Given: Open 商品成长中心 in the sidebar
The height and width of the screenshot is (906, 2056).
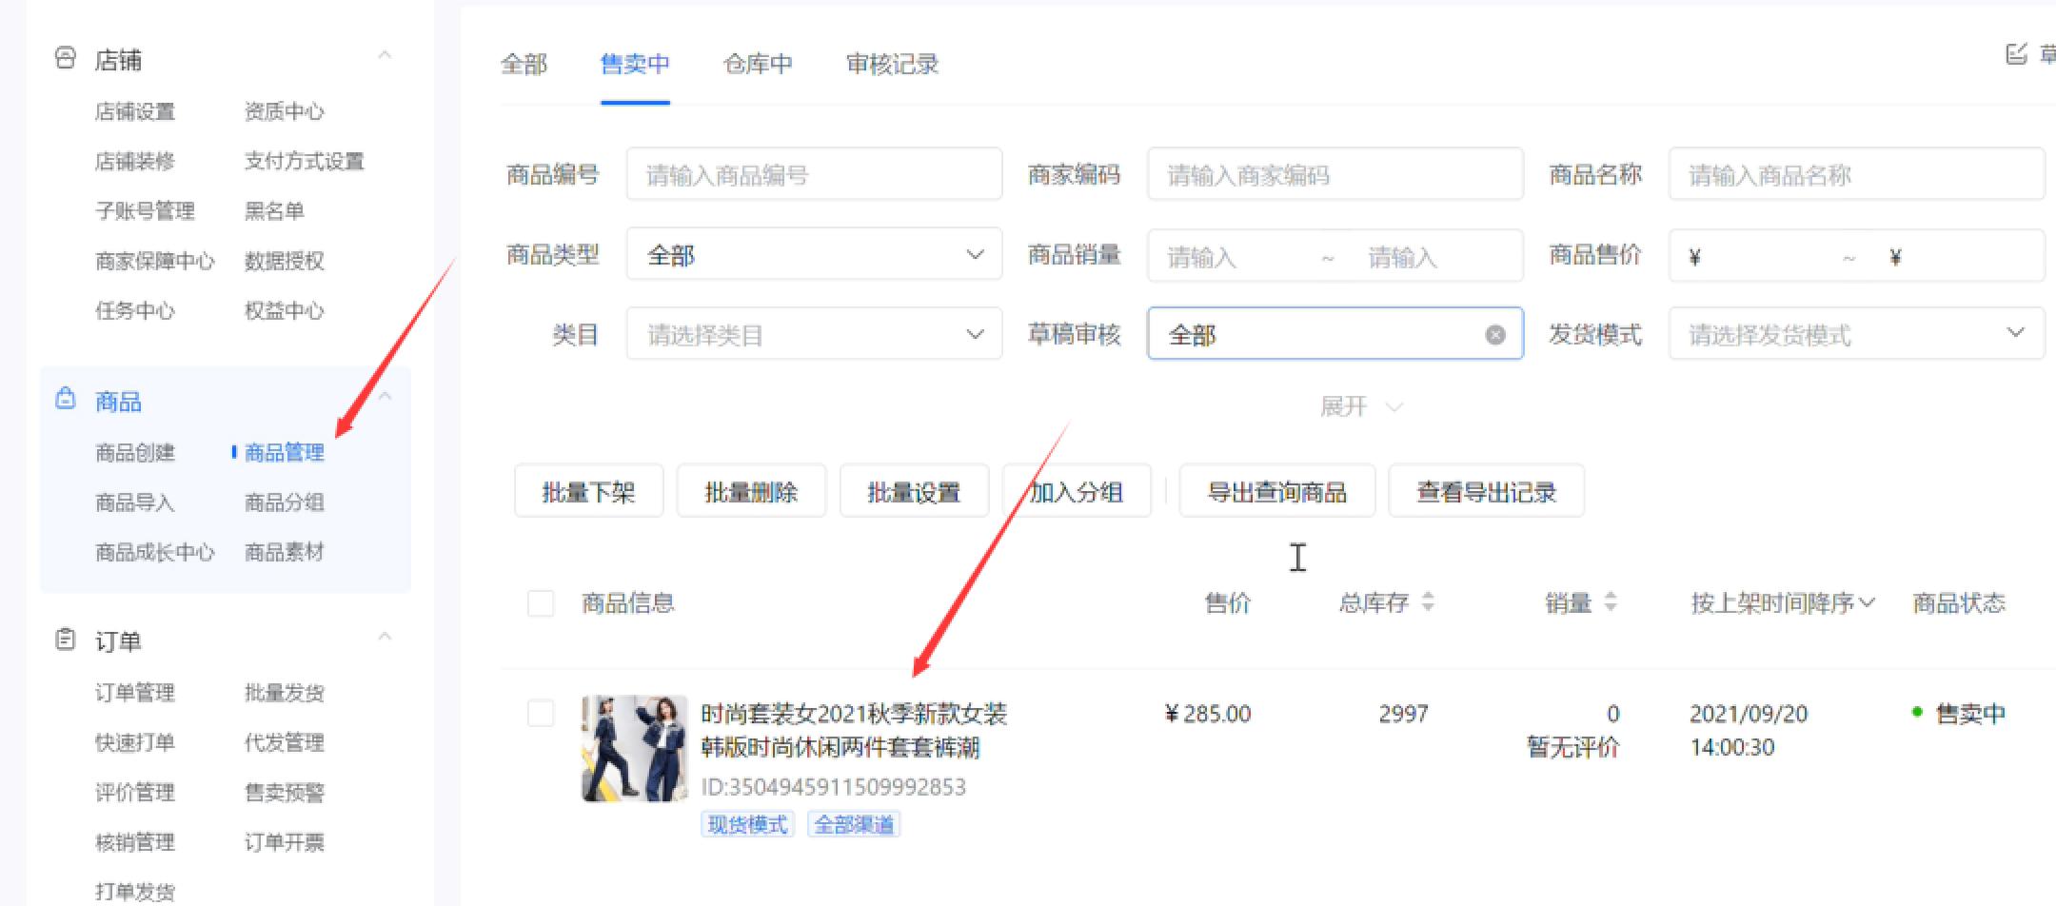Looking at the screenshot, I should coord(155,552).
